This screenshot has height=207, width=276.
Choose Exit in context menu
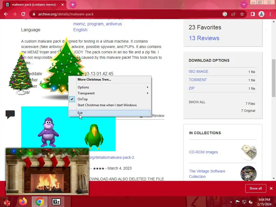pyautogui.click(x=110, y=113)
